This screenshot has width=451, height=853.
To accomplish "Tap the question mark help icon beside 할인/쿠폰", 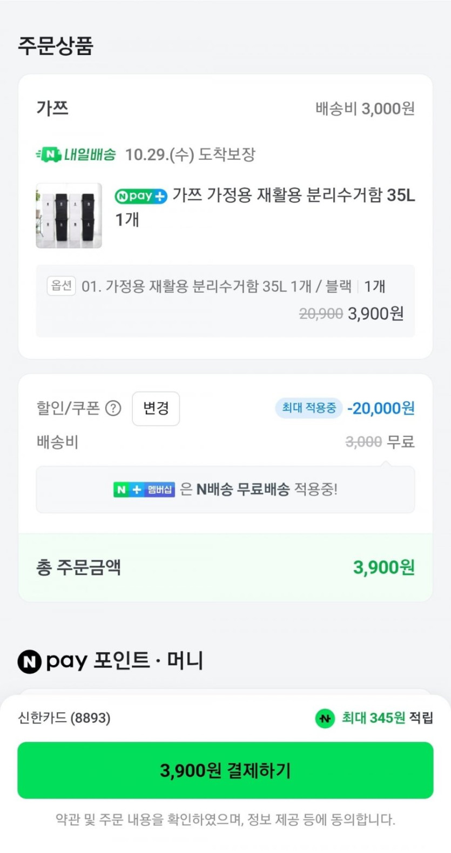I will (x=113, y=408).
